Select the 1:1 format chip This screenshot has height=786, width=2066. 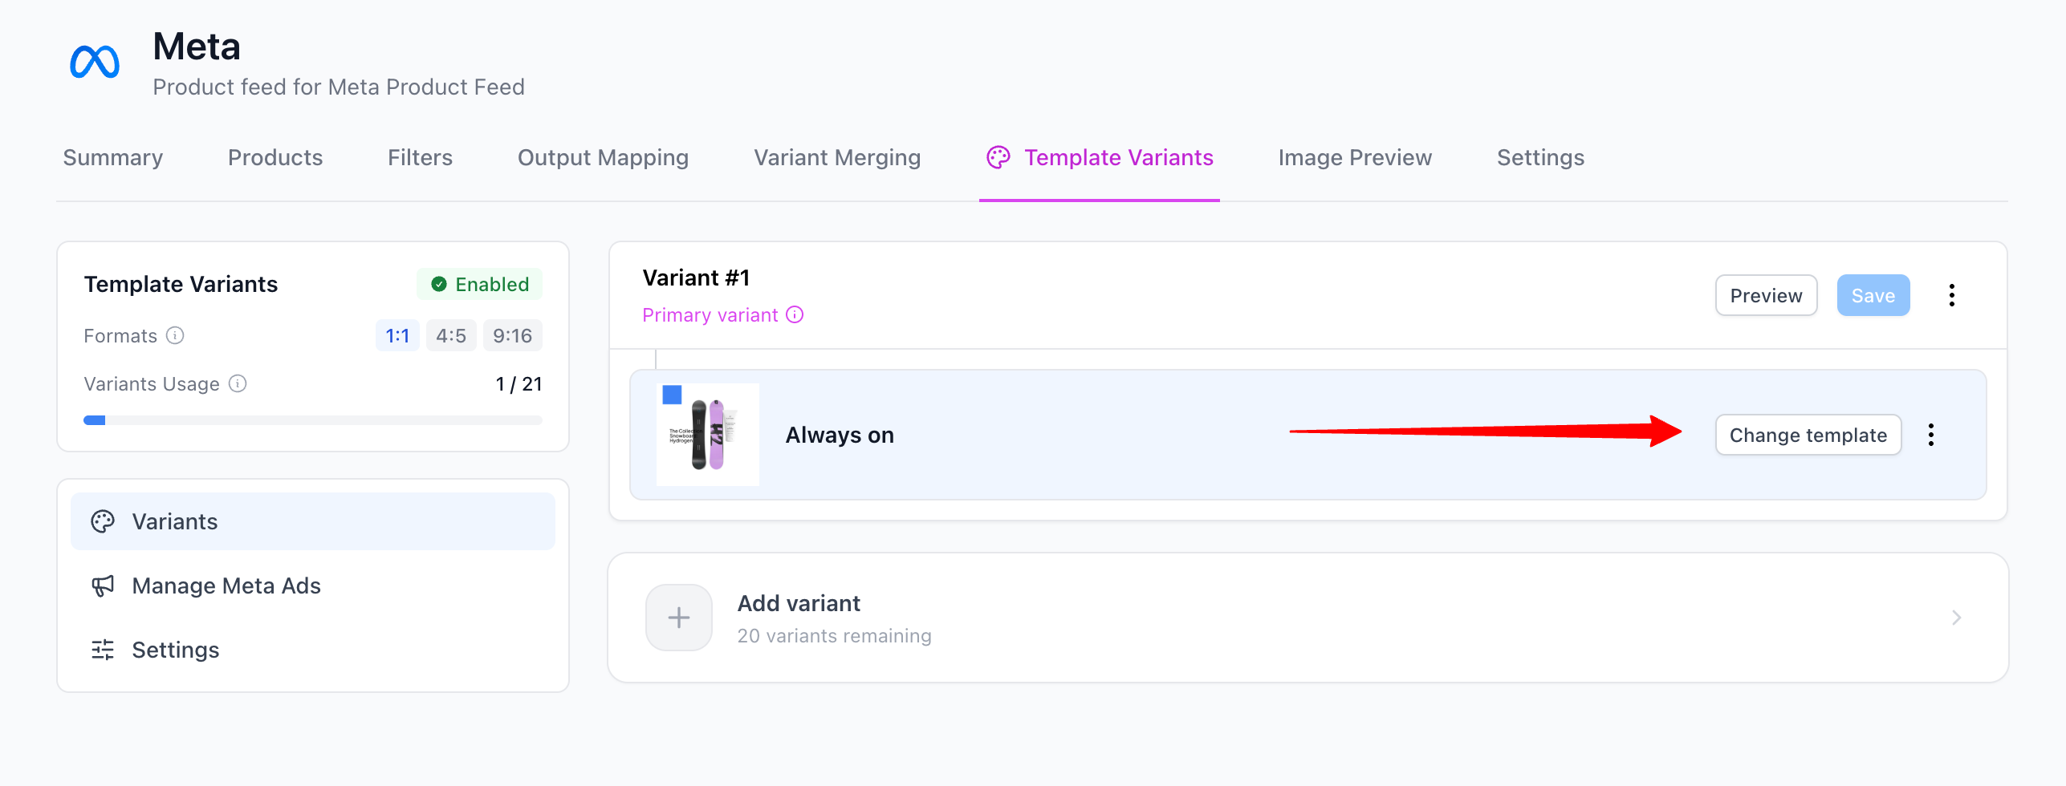[x=397, y=335]
